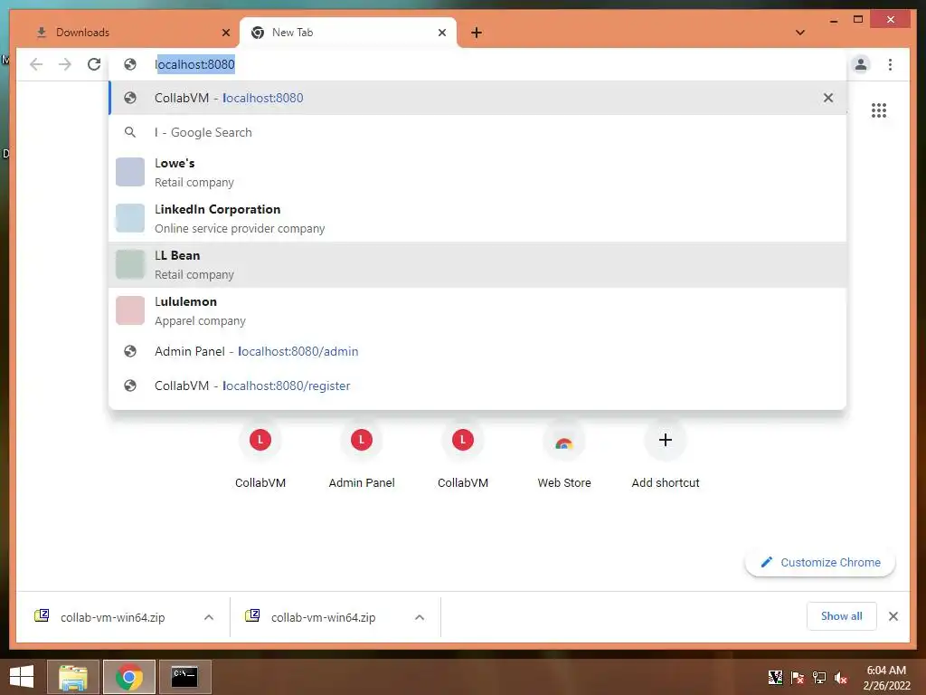Open the Chrome three-dot menu
This screenshot has height=695, width=926.
890,64
